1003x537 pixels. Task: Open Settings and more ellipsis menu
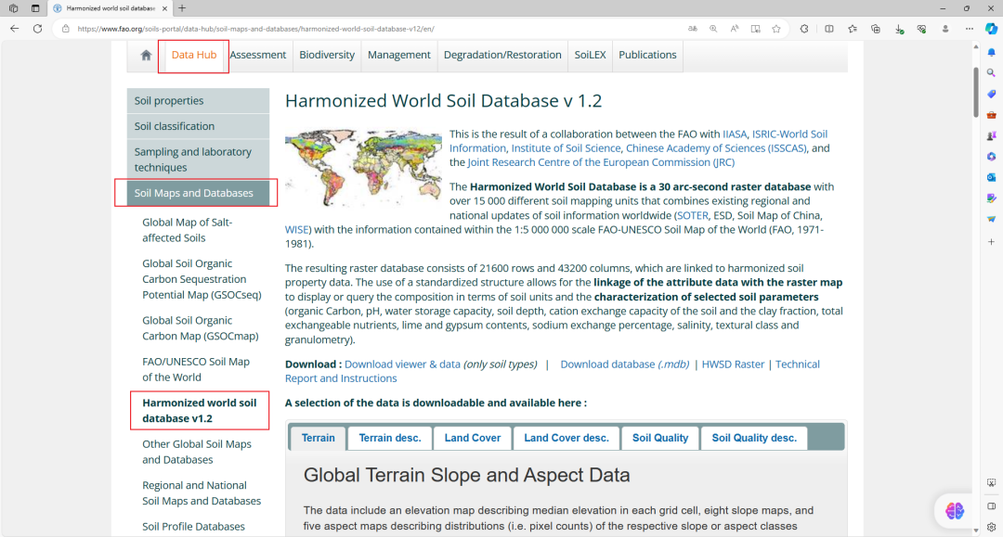[x=969, y=29]
